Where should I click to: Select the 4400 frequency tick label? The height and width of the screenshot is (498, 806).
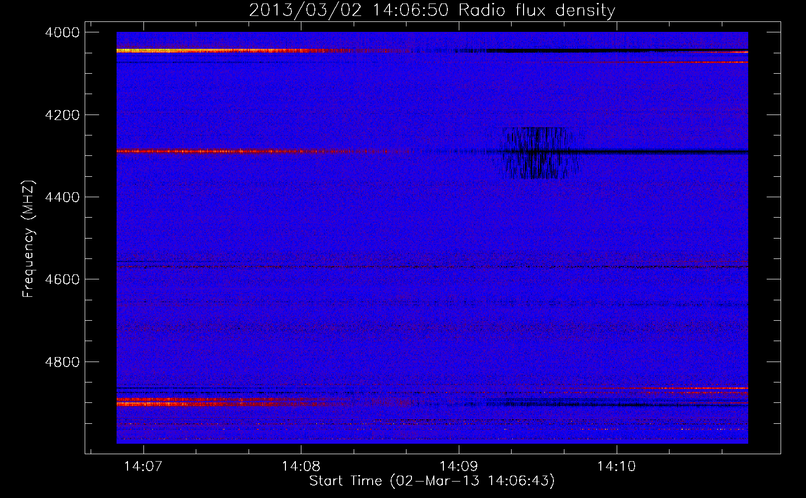[62, 197]
